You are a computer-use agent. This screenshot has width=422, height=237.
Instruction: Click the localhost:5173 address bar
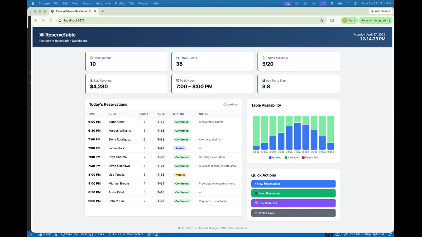tap(74, 20)
